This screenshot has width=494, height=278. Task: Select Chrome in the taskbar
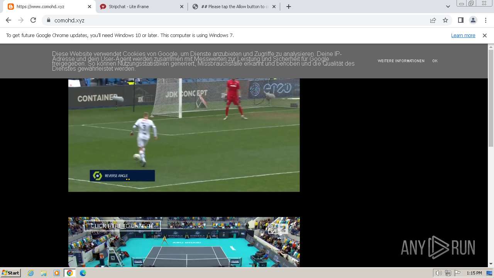70,273
